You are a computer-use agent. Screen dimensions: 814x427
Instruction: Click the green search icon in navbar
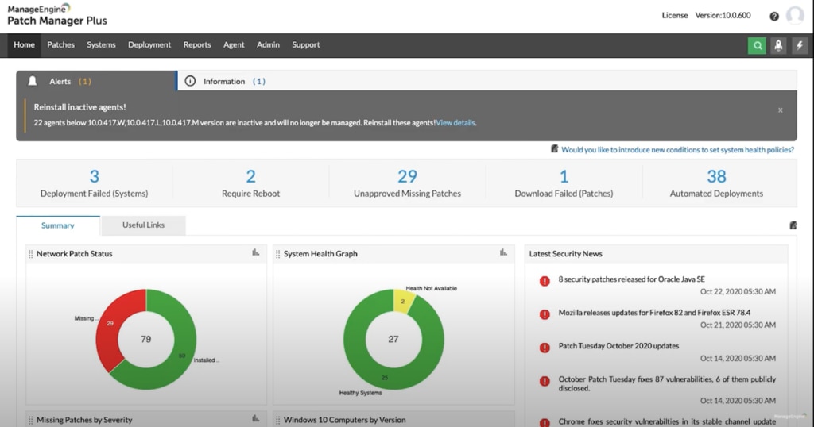[x=757, y=45]
